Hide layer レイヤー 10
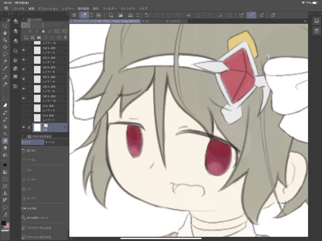322x241 pixels. click(24, 98)
